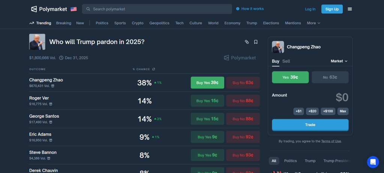
Task: Select the All related filter
Action: [x=274, y=161]
